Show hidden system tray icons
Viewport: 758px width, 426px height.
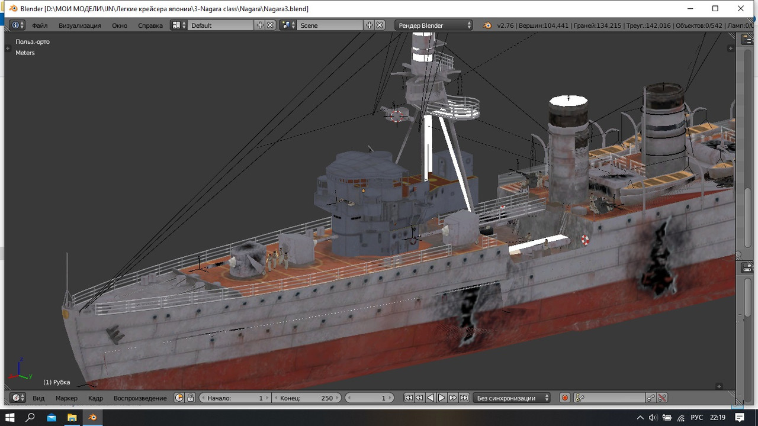tap(639, 418)
